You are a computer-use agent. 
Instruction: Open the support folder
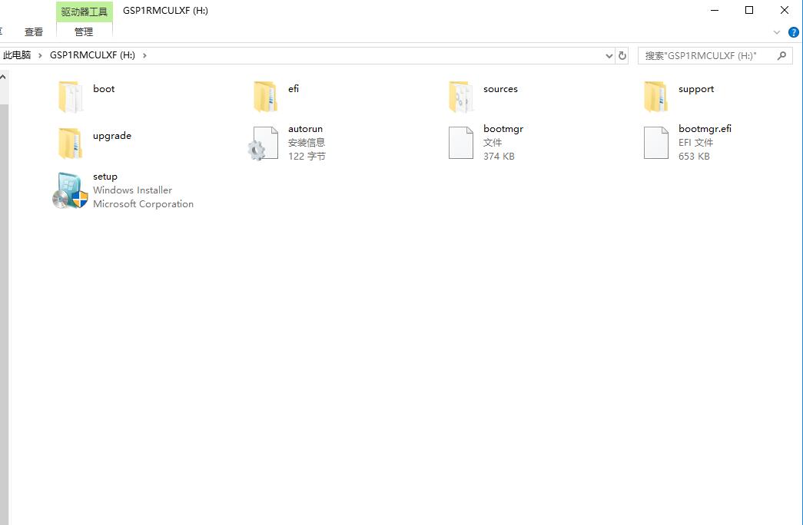pyautogui.click(x=695, y=88)
